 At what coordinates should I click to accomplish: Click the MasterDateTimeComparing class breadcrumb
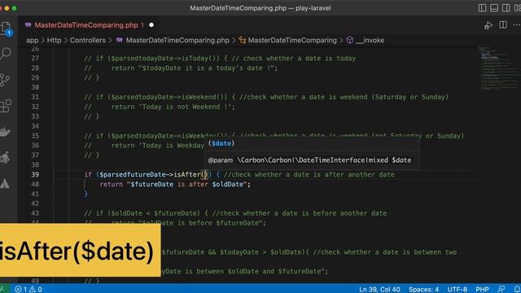(292, 40)
